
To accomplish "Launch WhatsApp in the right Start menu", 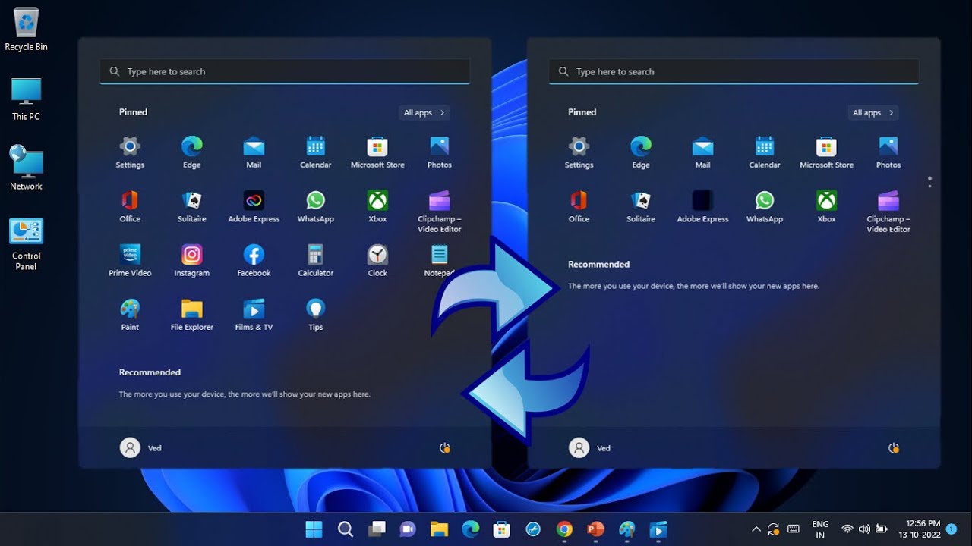I will [x=765, y=206].
